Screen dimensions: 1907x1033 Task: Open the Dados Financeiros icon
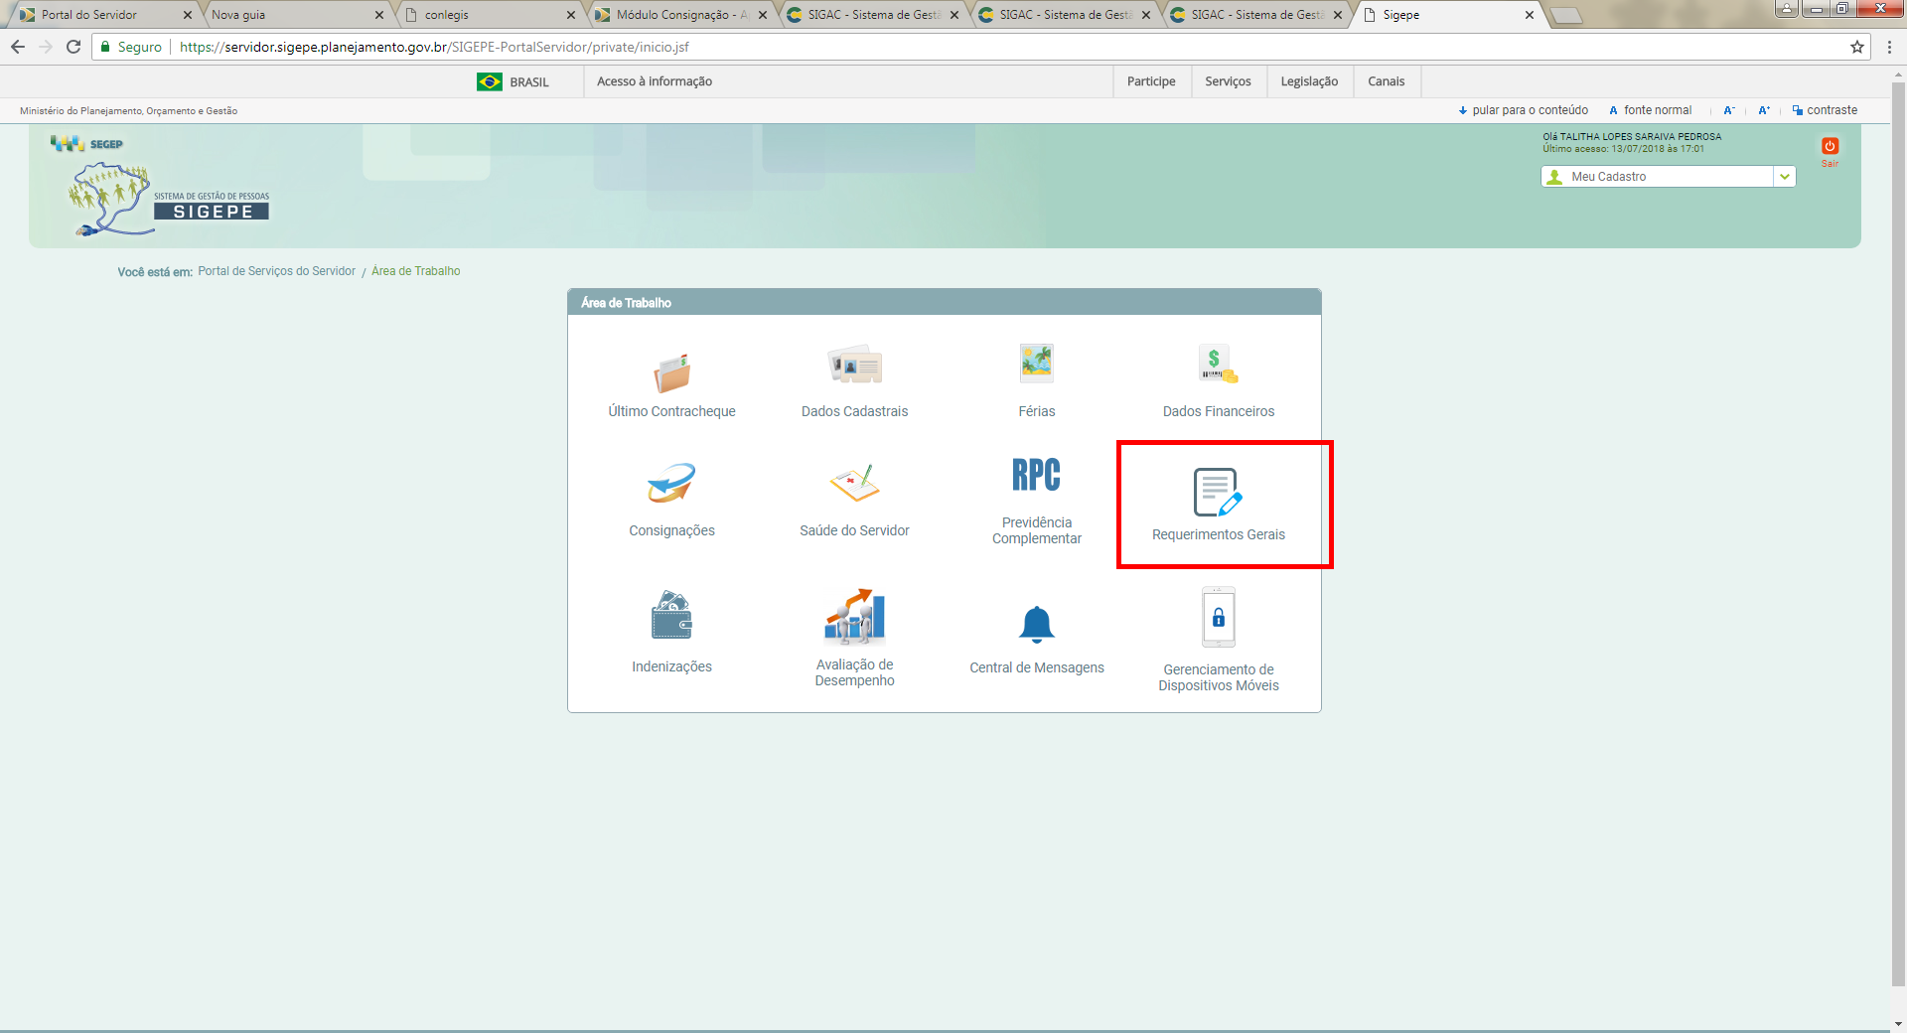pos(1218,365)
